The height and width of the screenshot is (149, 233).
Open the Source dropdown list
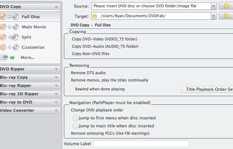213,6
